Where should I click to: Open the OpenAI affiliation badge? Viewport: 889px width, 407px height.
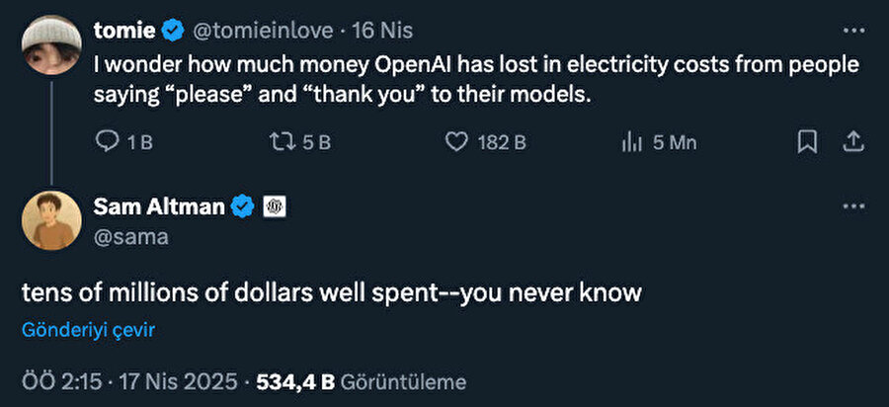274,206
